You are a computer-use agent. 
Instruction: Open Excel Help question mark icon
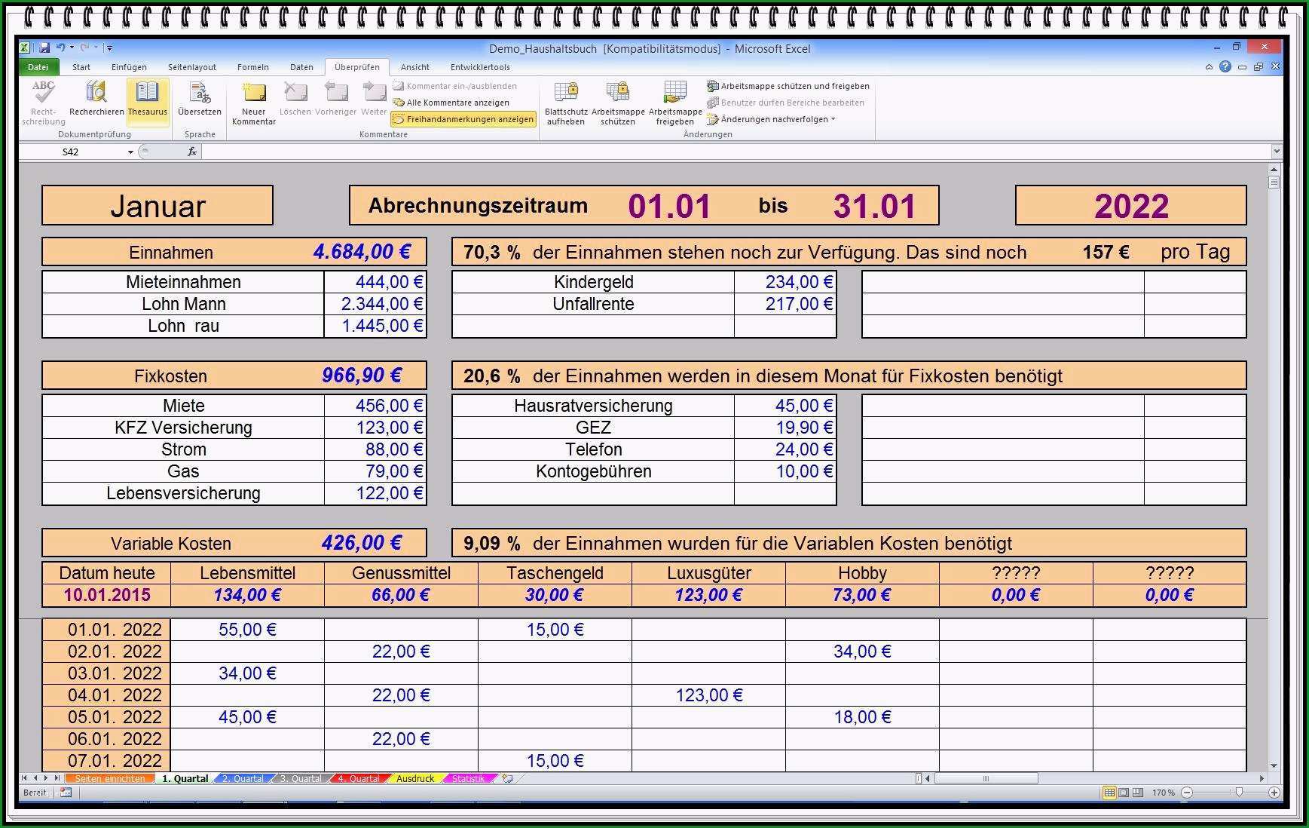coord(1225,66)
